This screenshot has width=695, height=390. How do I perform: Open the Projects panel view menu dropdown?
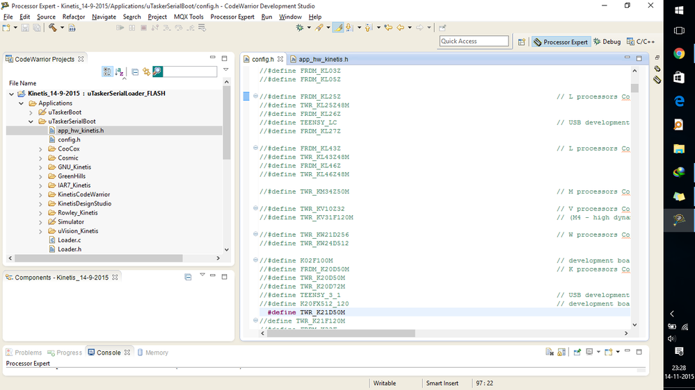[225, 70]
